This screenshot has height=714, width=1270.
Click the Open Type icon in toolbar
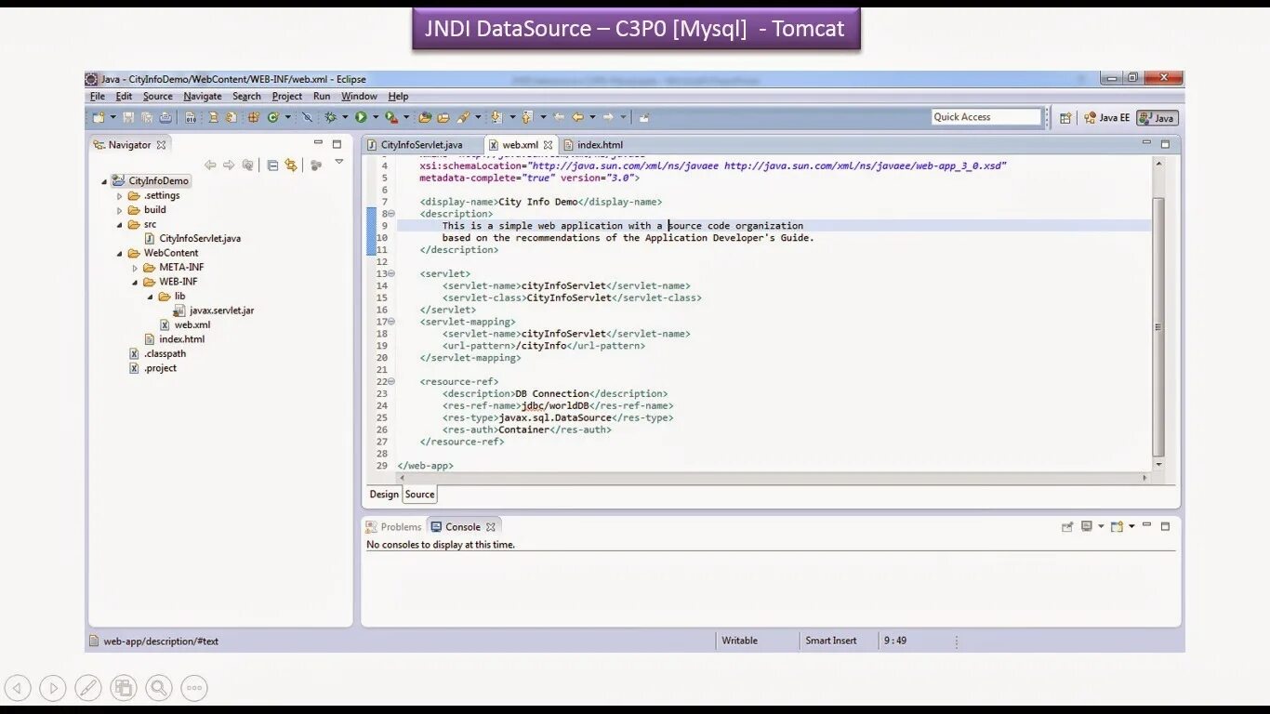[425, 117]
